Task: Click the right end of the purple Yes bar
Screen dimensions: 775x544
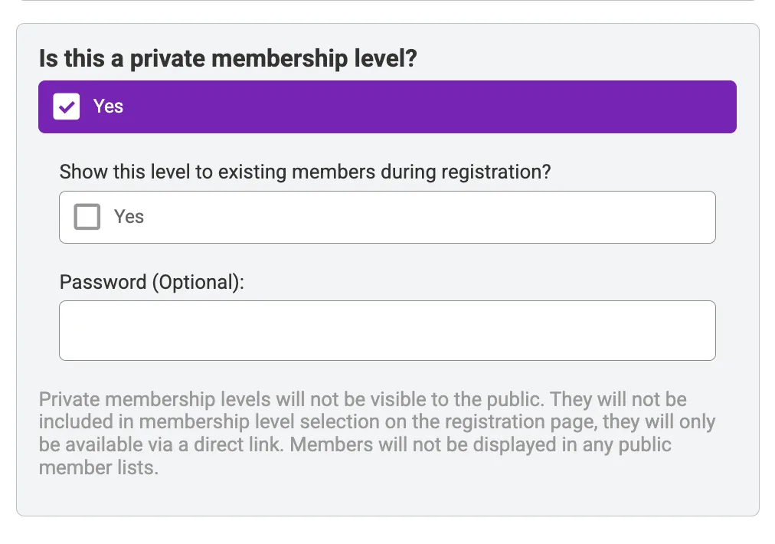Action: tap(712, 107)
